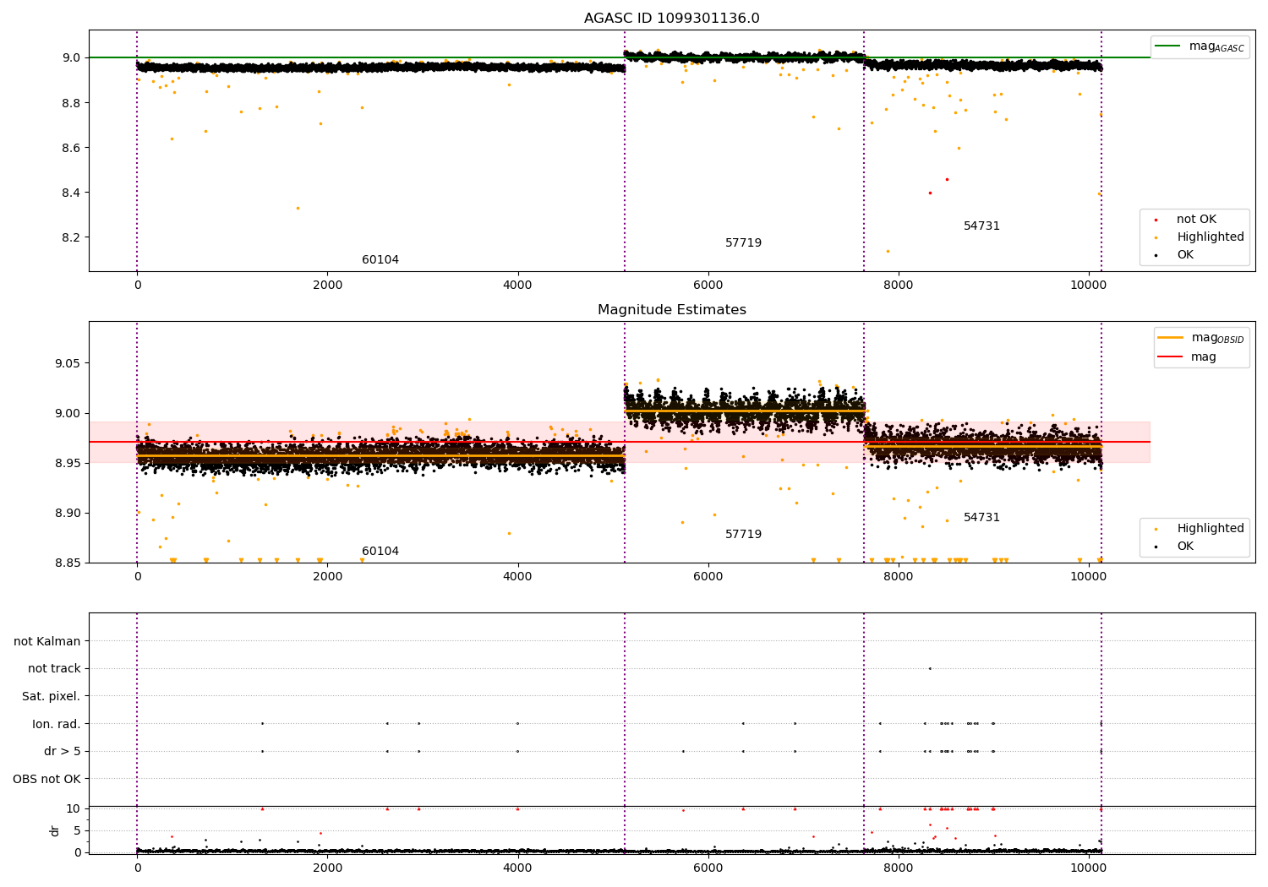Click the 8.4 y-axis tick label
This screenshot has width=1268, height=887.
click(72, 193)
